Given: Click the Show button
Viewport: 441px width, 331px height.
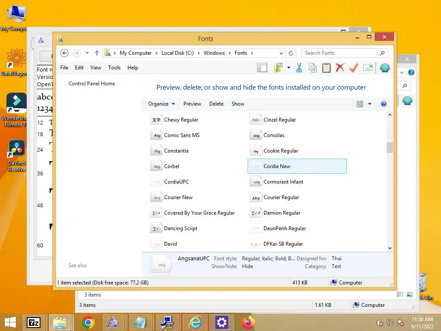Looking at the screenshot, I should coord(238,104).
